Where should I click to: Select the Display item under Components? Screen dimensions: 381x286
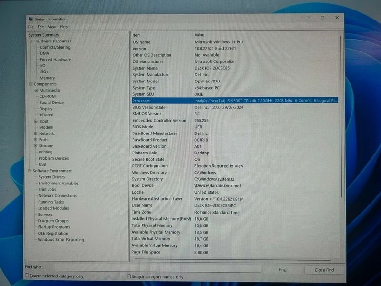46,109
